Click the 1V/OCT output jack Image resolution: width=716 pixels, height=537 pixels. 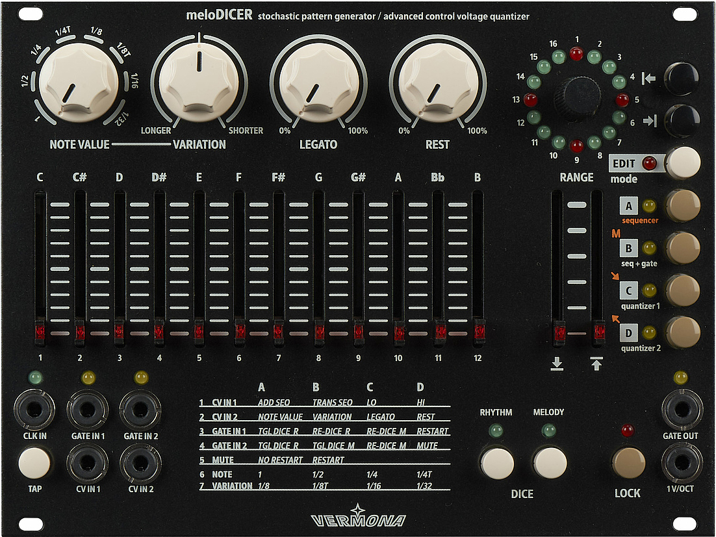681,463
